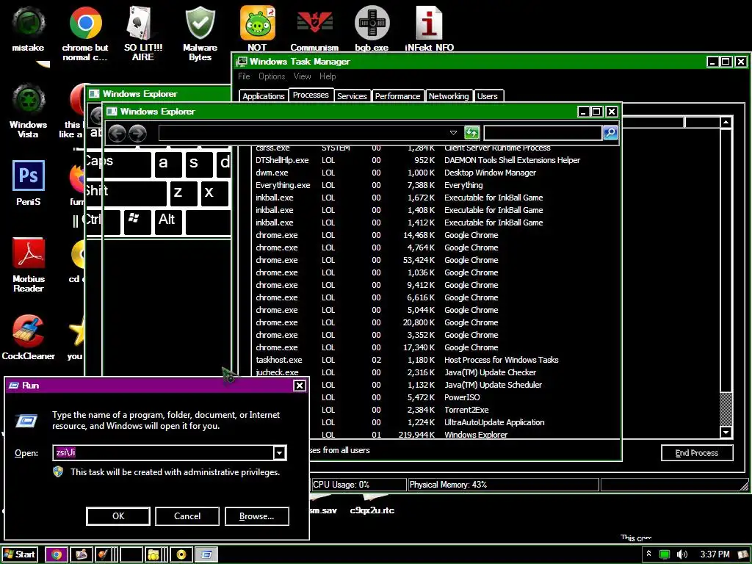752x564 pixels.
Task: Open the address bar dropdown arrow in Windows Explorer
Action: point(453,132)
